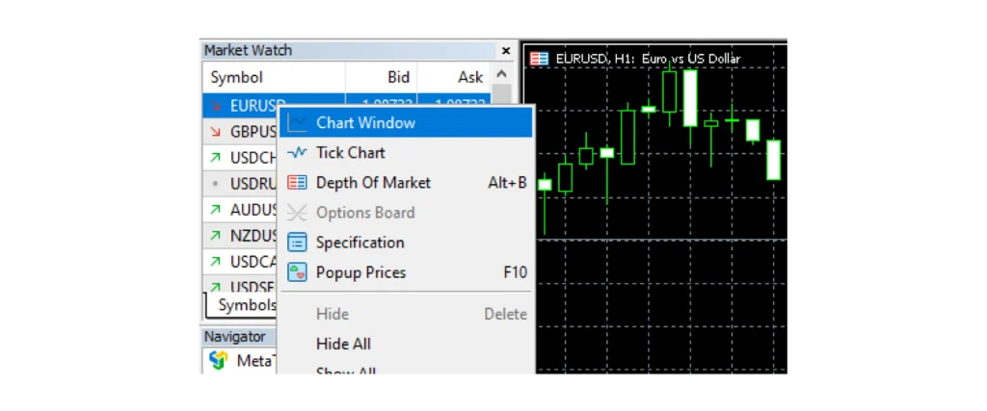Select Hide All menu entry
Image resolution: width=987 pixels, height=411 pixels.
coord(343,344)
